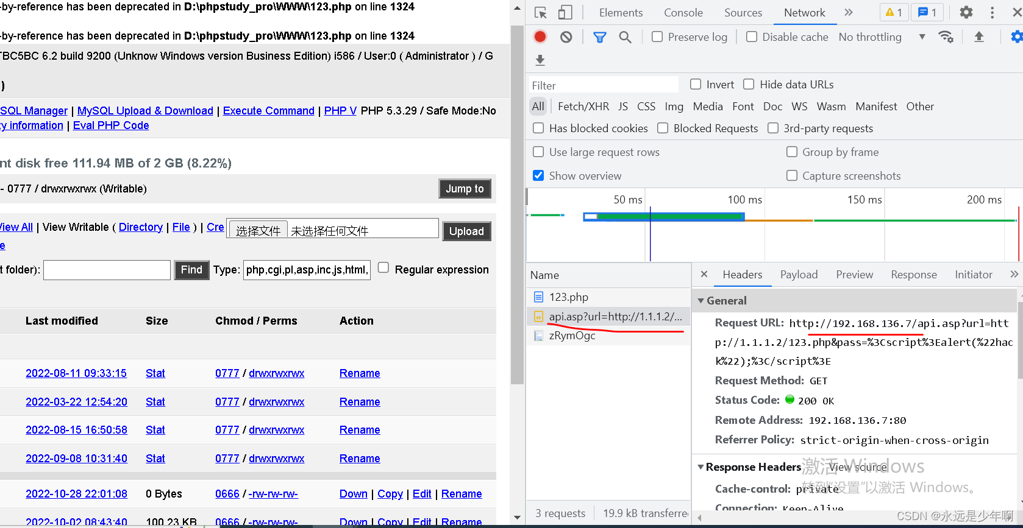This screenshot has width=1023, height=528.
Task: Check Has blocked cookies checkbox
Action: [x=538, y=128]
